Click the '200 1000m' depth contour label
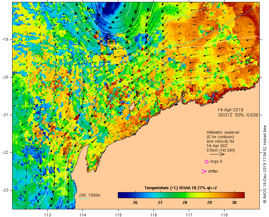Image resolution: width=269 pixels, height=217 pixels. (90, 195)
